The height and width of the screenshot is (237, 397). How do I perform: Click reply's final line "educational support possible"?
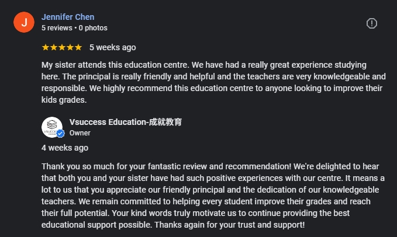[173, 225]
